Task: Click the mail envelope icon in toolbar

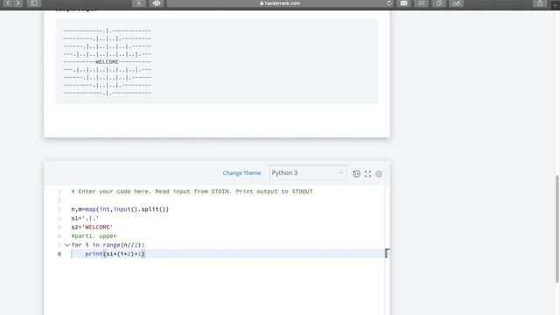Action: [x=404, y=3]
